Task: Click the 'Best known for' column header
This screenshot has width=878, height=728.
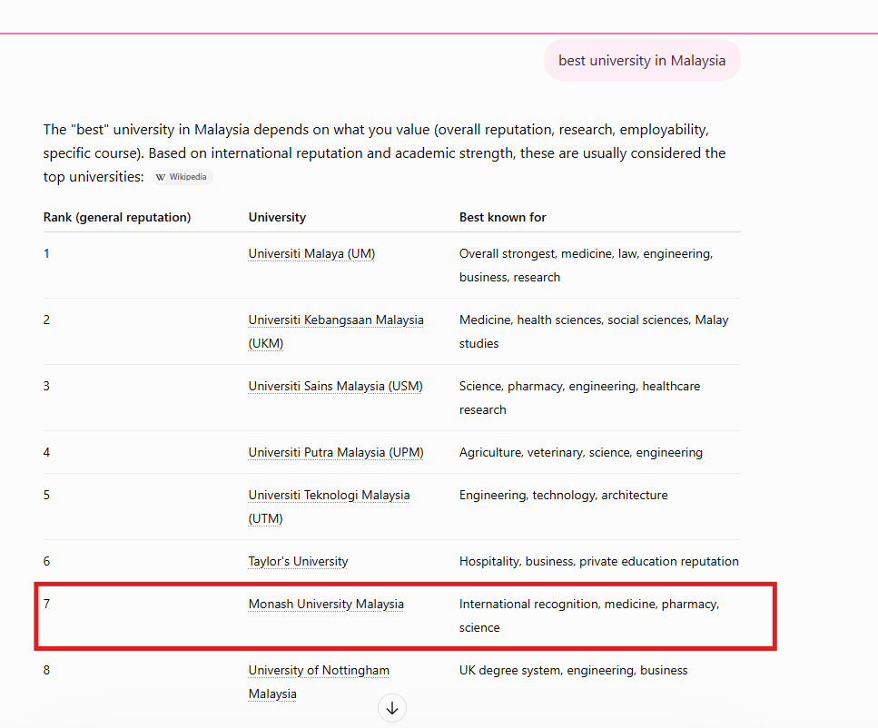Action: coord(502,217)
